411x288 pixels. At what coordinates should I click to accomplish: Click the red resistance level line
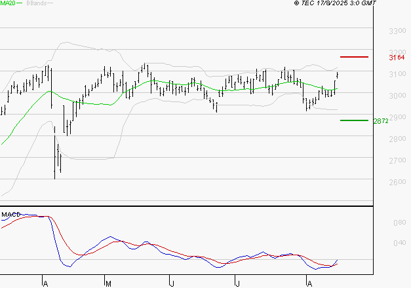354,57
